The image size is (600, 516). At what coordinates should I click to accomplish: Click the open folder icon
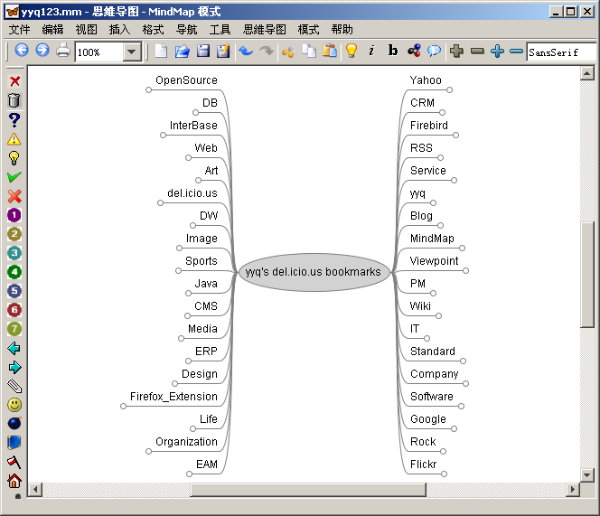[183, 51]
